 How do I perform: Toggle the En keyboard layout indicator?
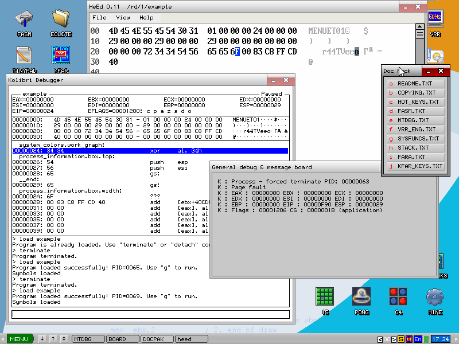tap(418, 339)
